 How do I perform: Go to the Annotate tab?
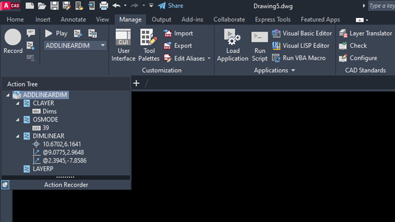pos(73,19)
